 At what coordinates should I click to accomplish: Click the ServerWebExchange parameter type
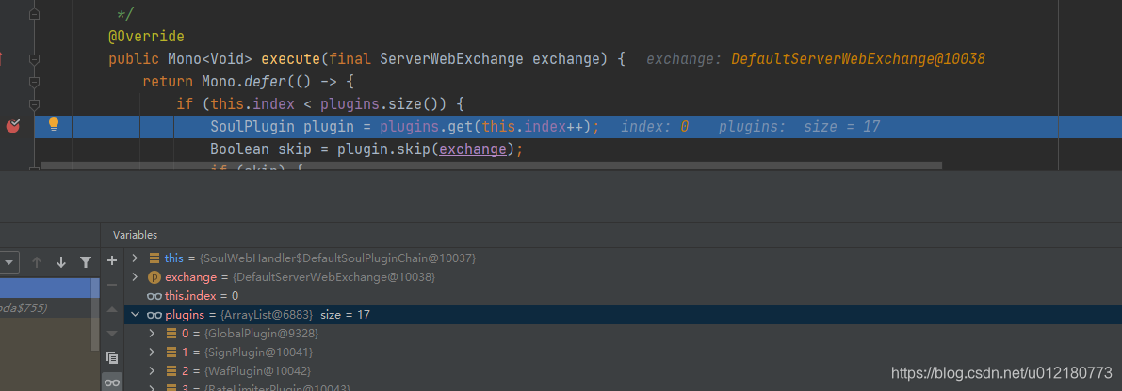[451, 59]
